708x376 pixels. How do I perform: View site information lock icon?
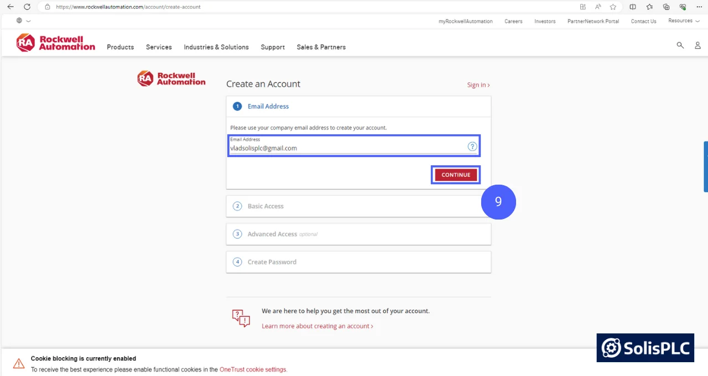(48, 7)
